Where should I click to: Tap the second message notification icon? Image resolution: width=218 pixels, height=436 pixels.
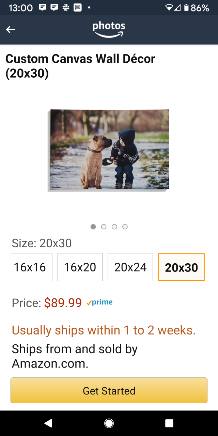click(x=54, y=7)
